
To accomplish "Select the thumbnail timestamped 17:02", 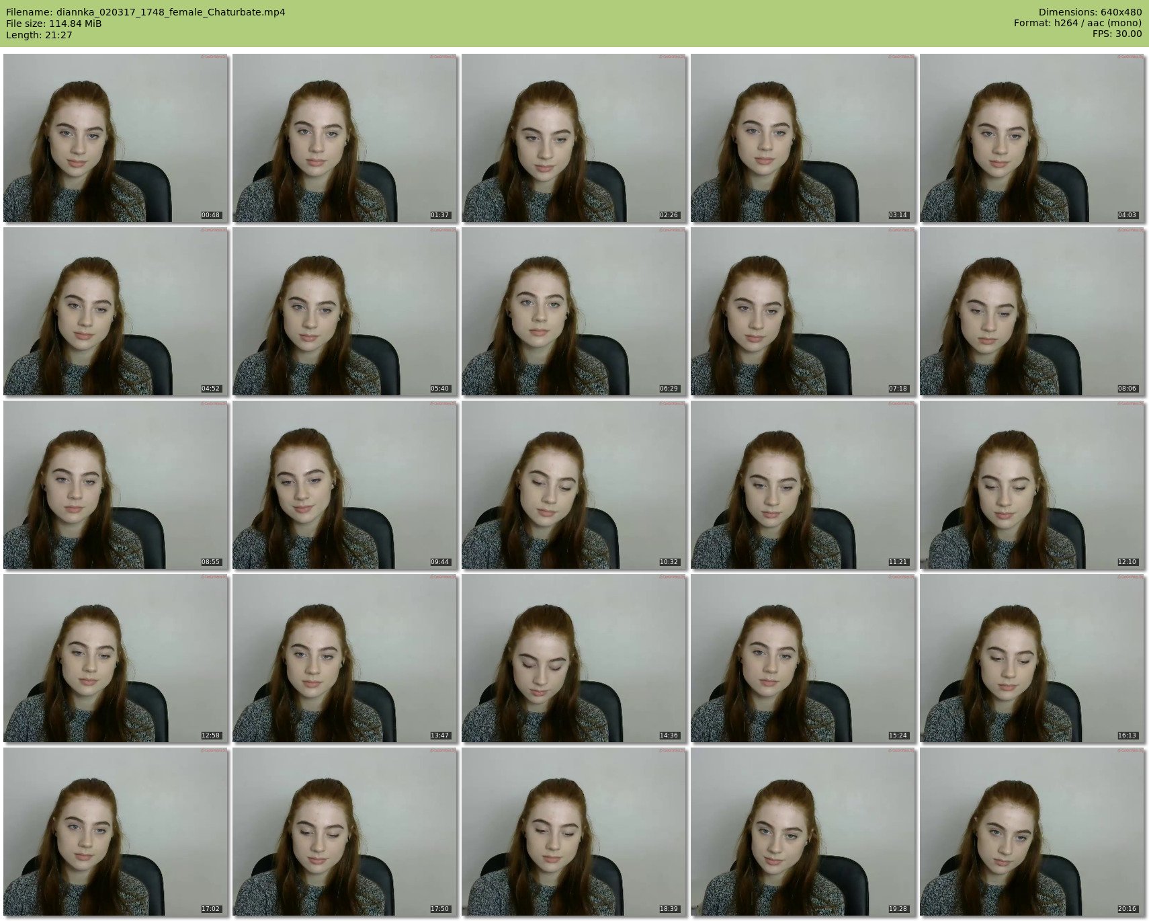I will click(116, 832).
